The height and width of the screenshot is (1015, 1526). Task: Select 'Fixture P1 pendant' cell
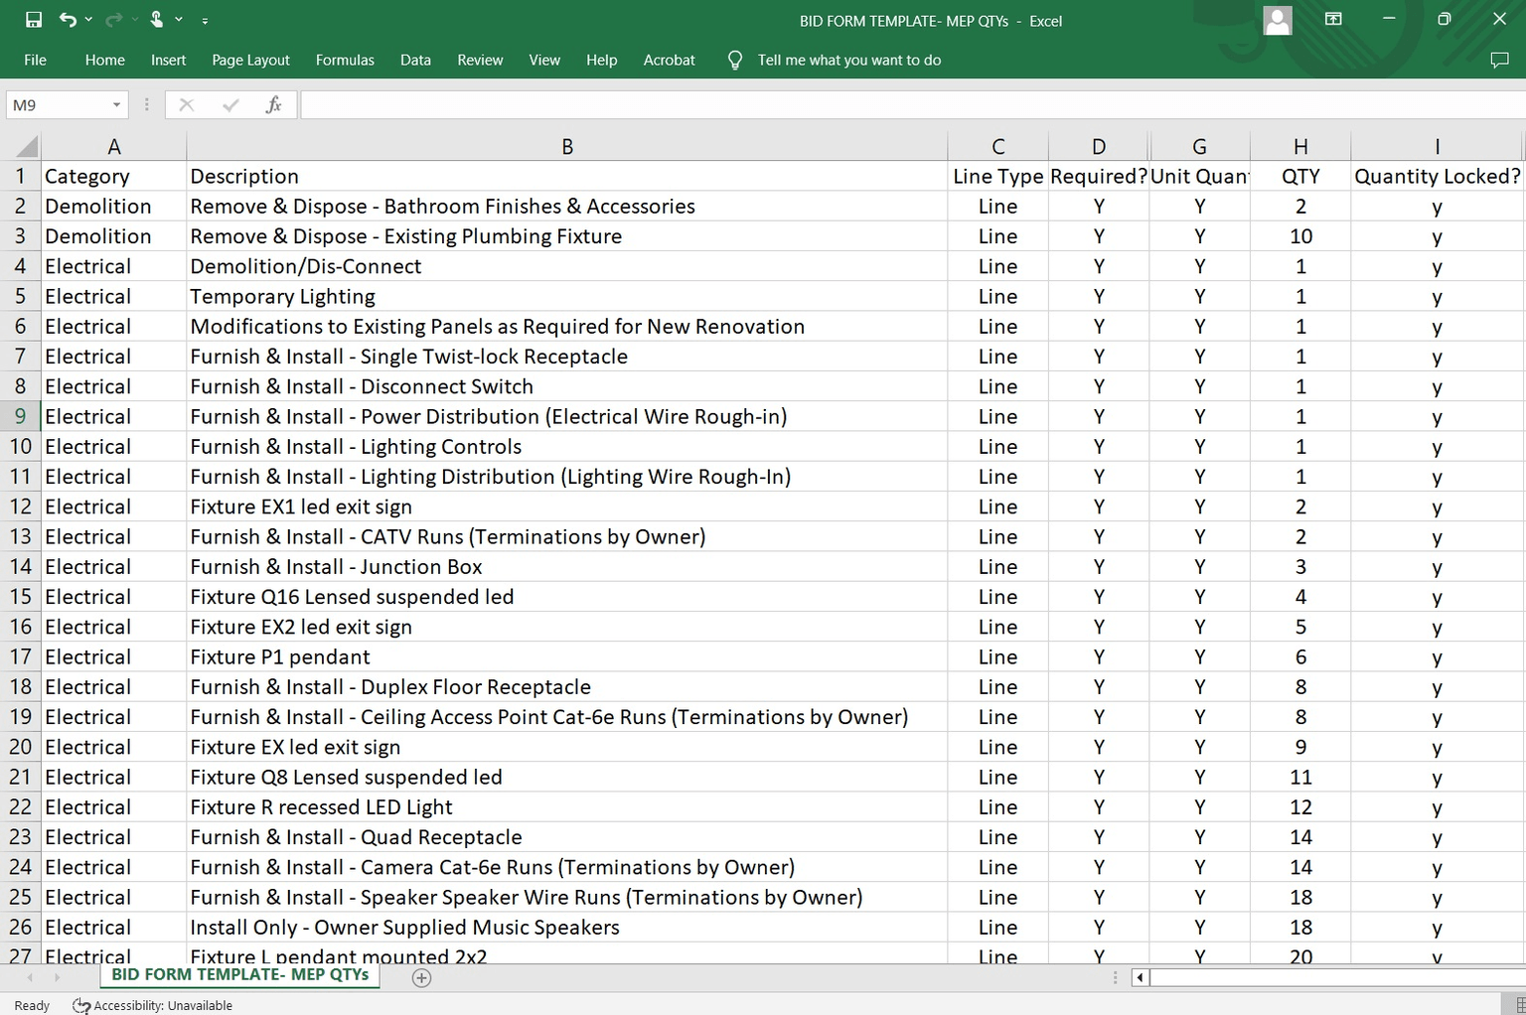tap(567, 656)
